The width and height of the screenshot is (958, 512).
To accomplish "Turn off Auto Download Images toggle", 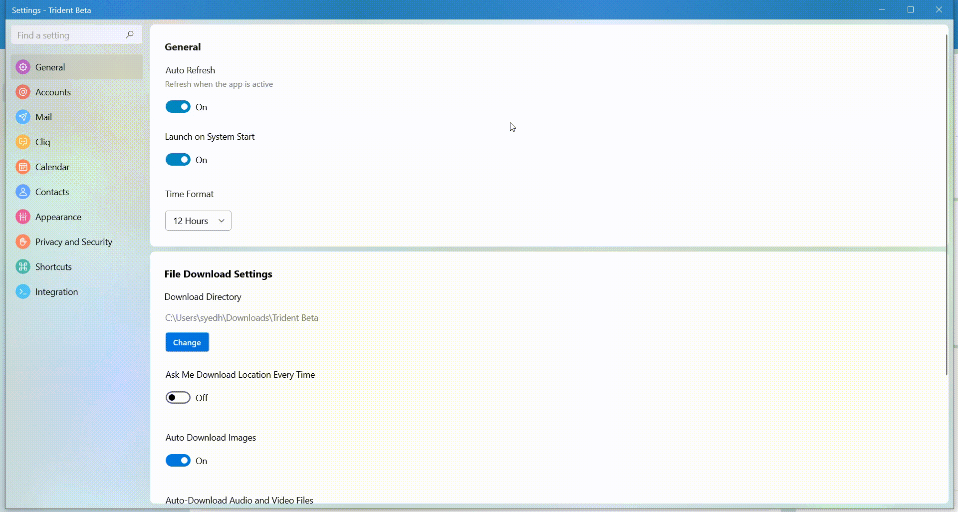I will [x=178, y=461].
